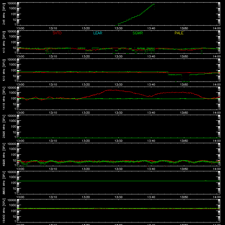Click '13:20' tick under the 1415 MHz panel
Viewport: 225px width, 225px height.
point(86,113)
